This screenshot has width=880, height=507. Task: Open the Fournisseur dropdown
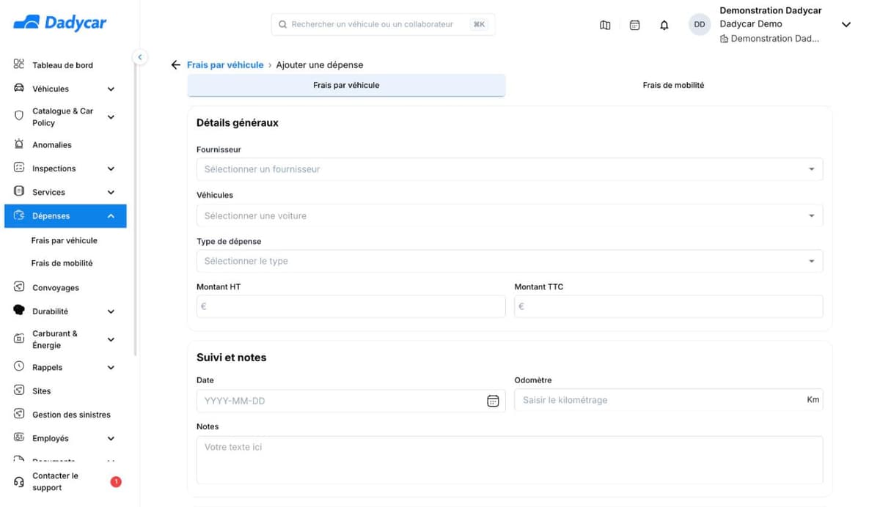(510, 169)
